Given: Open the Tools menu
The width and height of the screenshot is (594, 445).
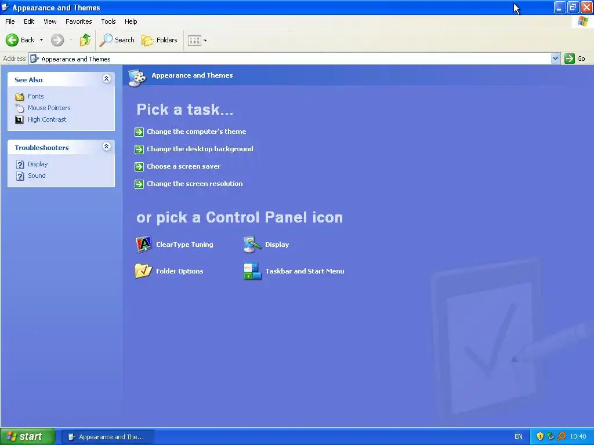Looking at the screenshot, I should tap(108, 21).
